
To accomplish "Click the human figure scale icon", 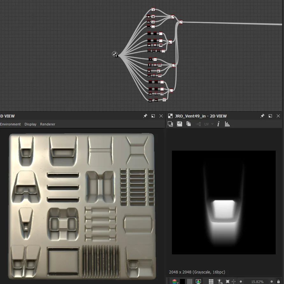I will click(x=220, y=281).
